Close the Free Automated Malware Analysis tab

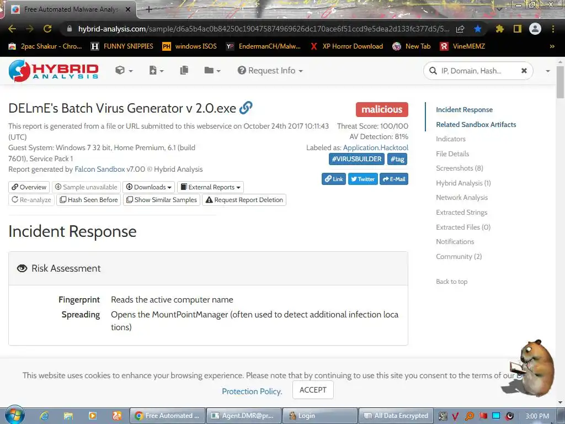128,10
